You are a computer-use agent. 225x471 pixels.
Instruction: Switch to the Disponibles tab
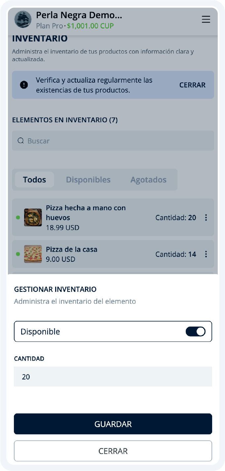pyautogui.click(x=88, y=179)
